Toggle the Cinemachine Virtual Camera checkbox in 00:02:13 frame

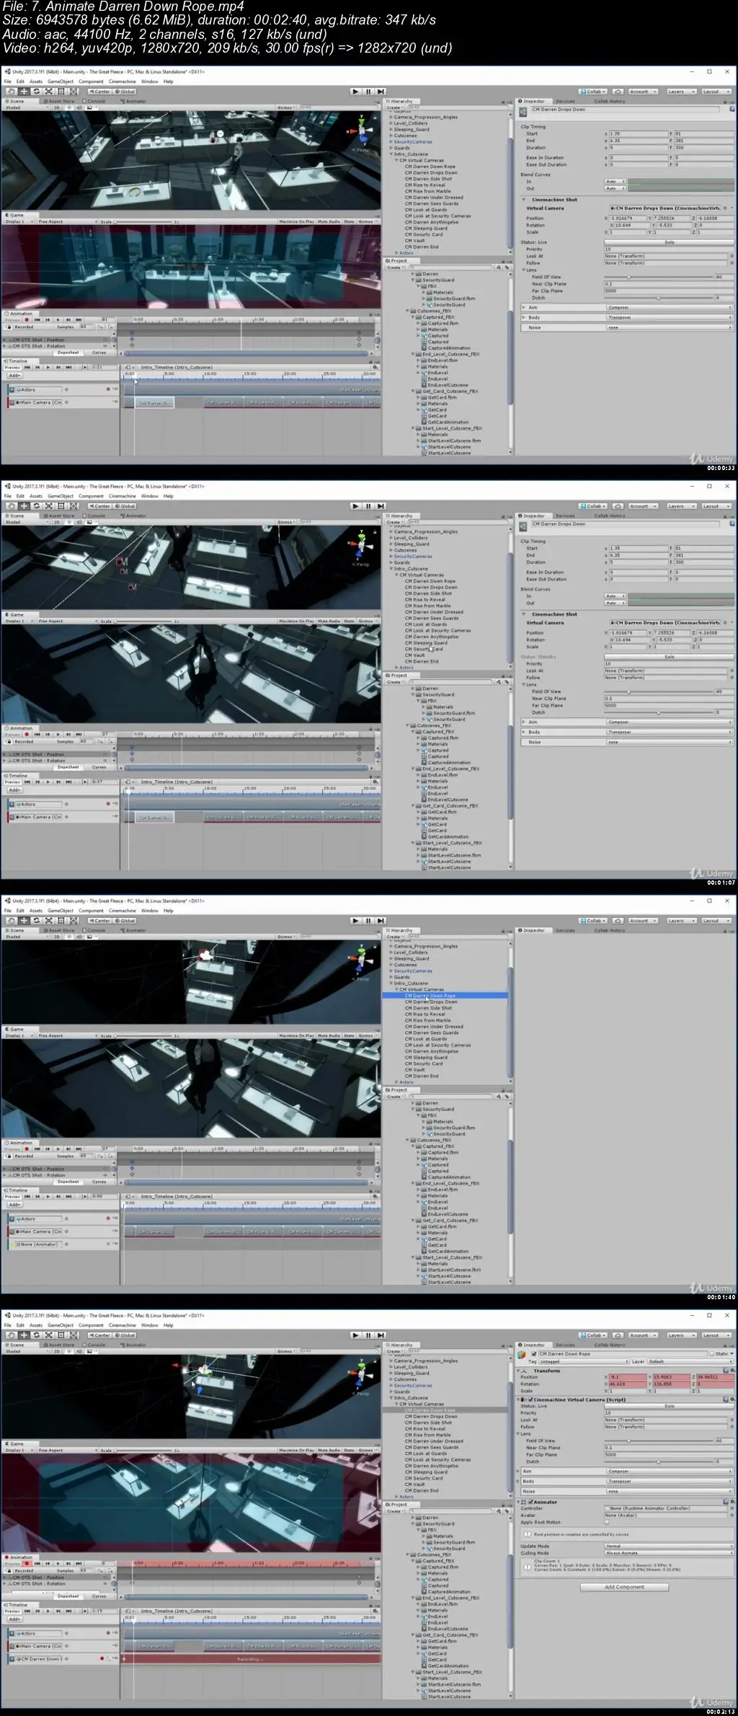click(530, 1399)
